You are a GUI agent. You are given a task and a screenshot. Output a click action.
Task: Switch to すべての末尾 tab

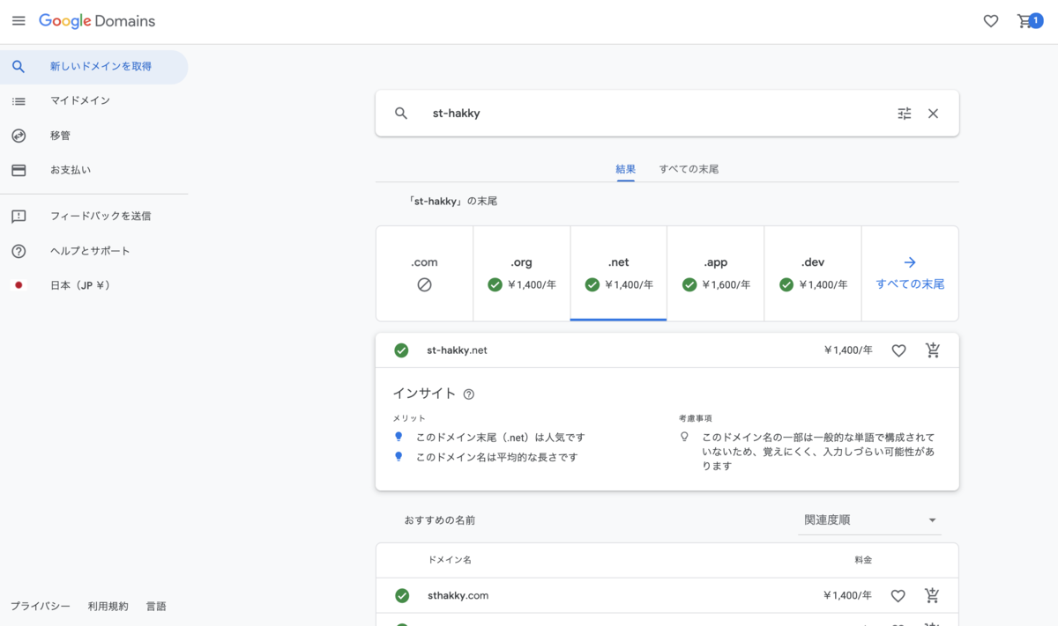click(689, 169)
